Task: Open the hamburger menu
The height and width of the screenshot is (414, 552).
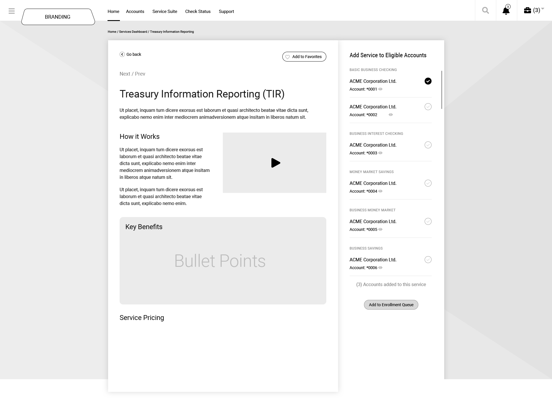Action: (11, 11)
